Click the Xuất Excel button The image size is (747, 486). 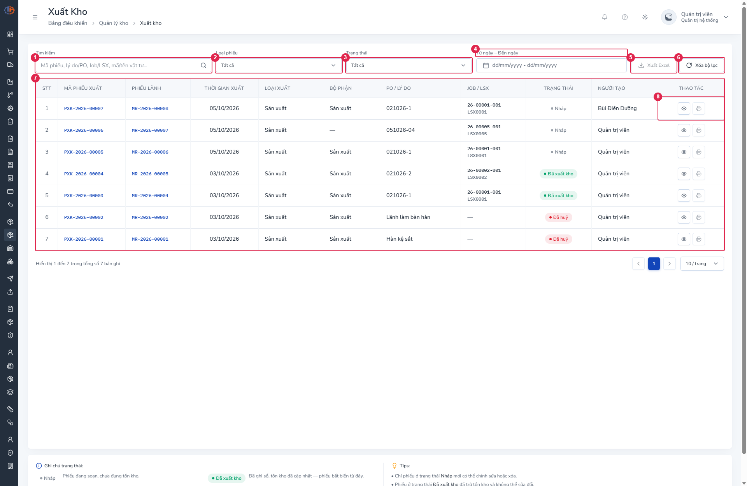654,65
